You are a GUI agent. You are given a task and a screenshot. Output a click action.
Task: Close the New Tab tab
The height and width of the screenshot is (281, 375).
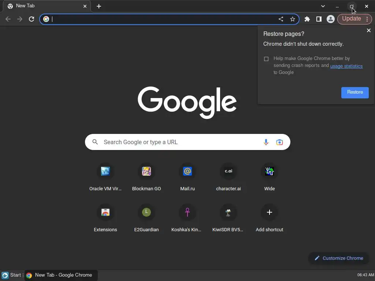(85, 7)
